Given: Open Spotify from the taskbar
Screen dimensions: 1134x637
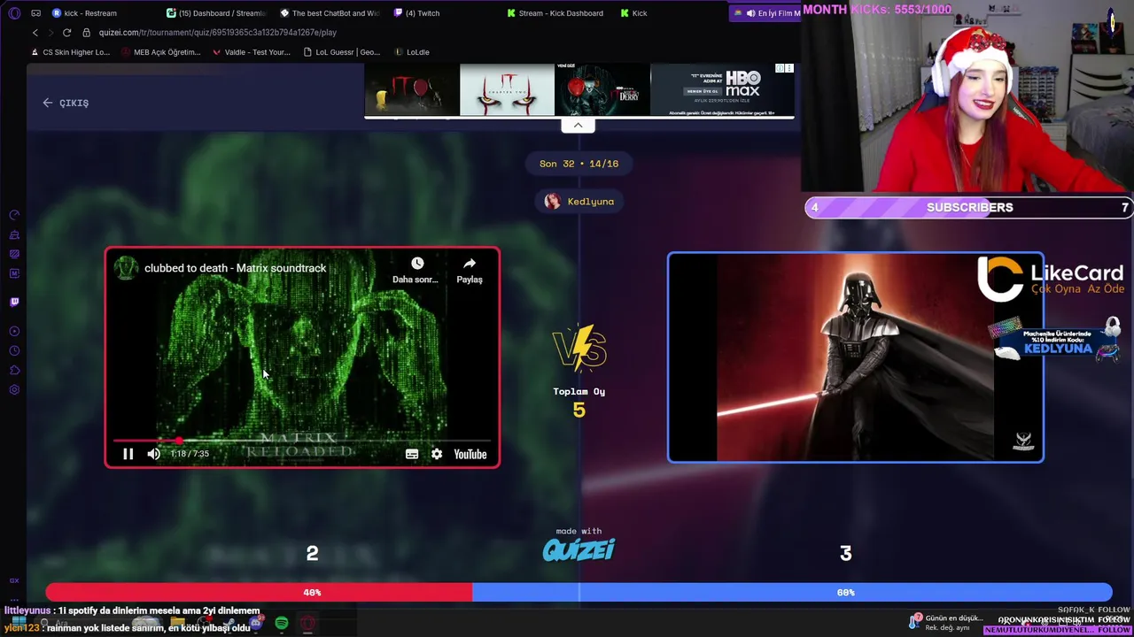Looking at the screenshot, I should (282, 624).
